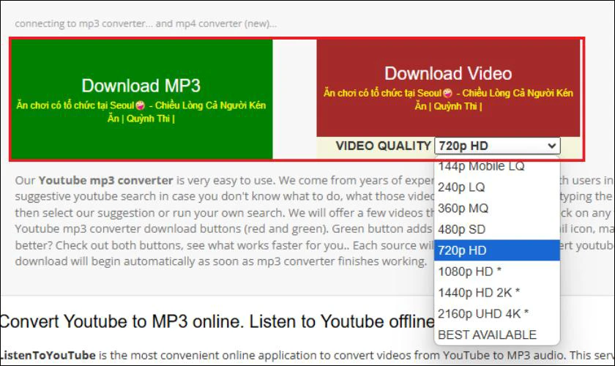Choose highlighted 720p HD option

496,250
